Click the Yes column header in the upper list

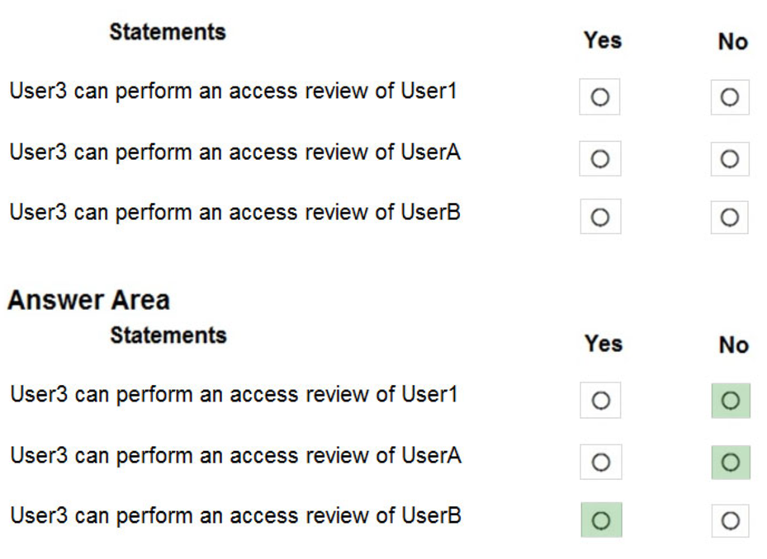pos(602,40)
